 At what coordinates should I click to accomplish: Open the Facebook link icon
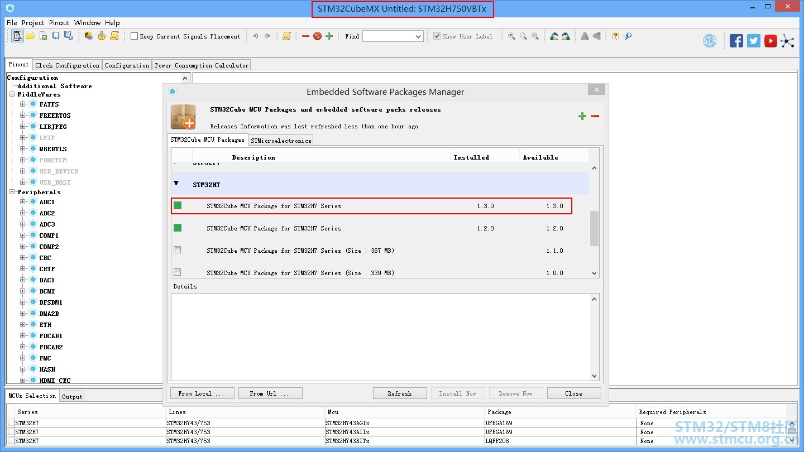tap(736, 41)
